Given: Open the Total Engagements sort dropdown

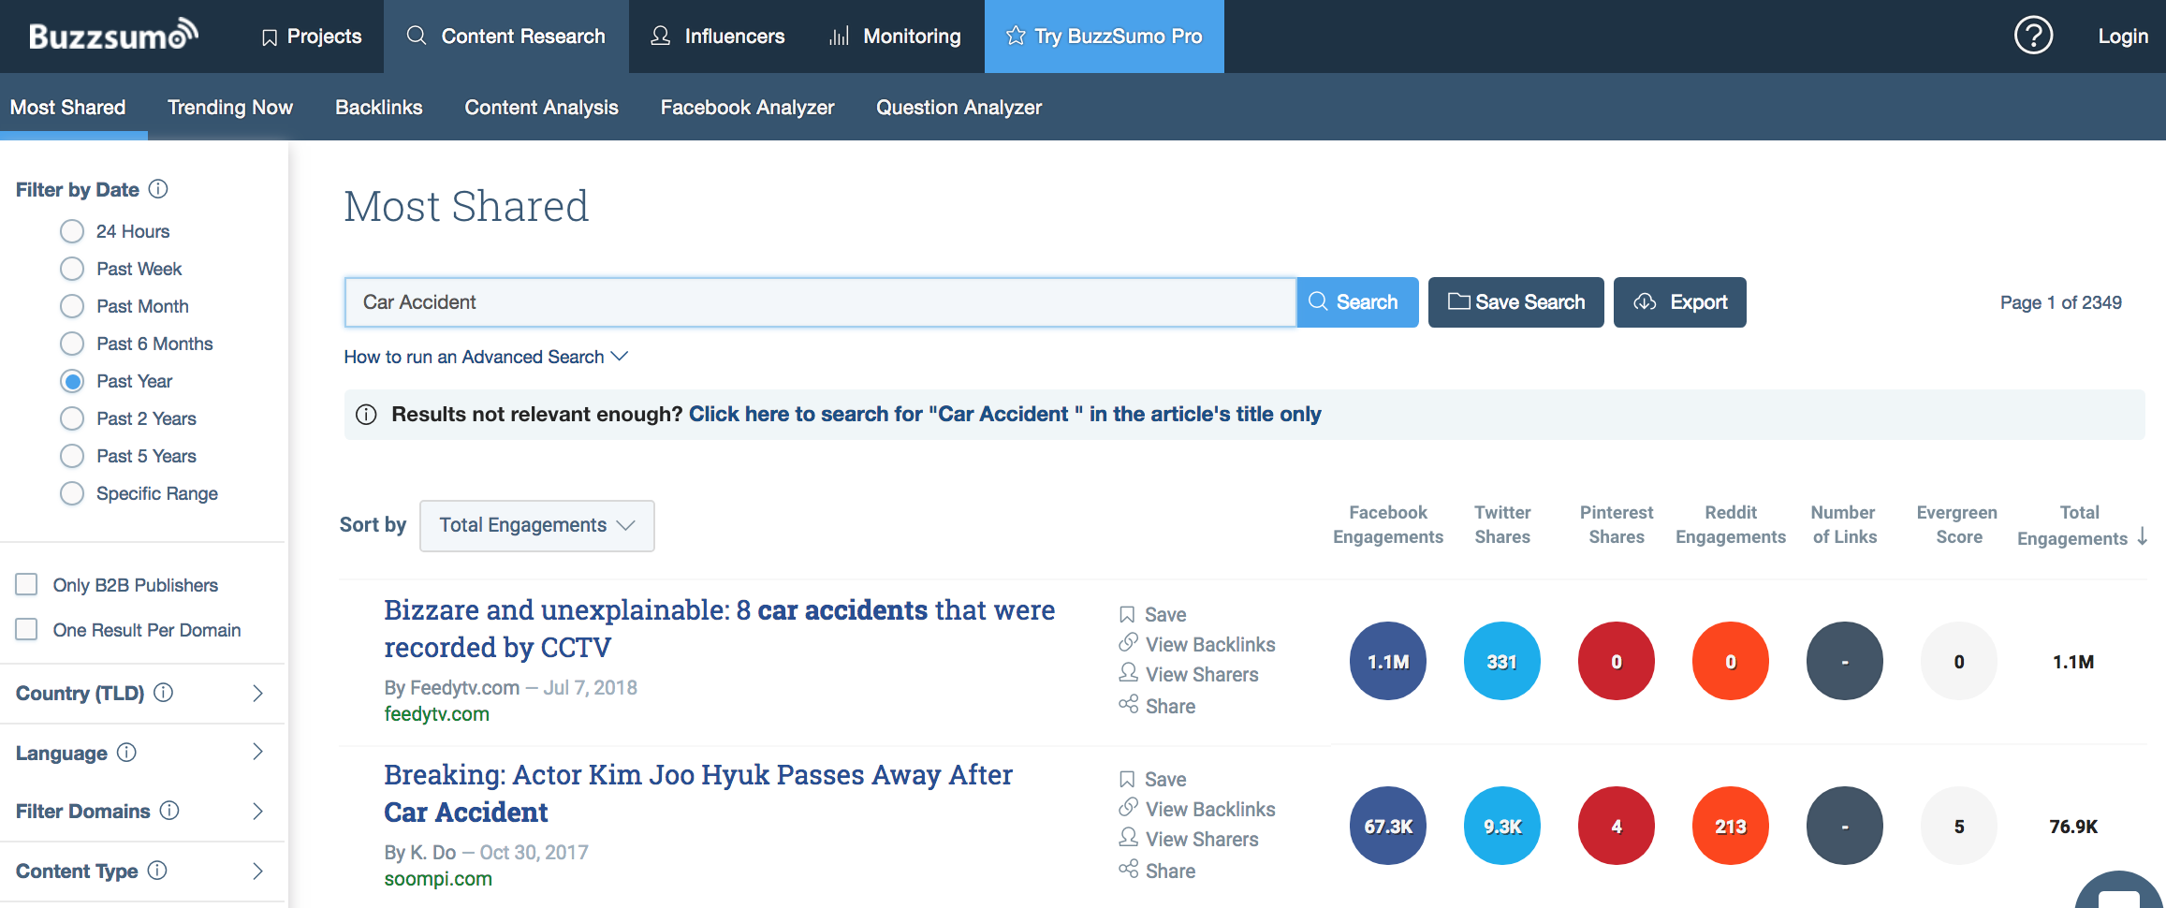Looking at the screenshot, I should coord(537,525).
